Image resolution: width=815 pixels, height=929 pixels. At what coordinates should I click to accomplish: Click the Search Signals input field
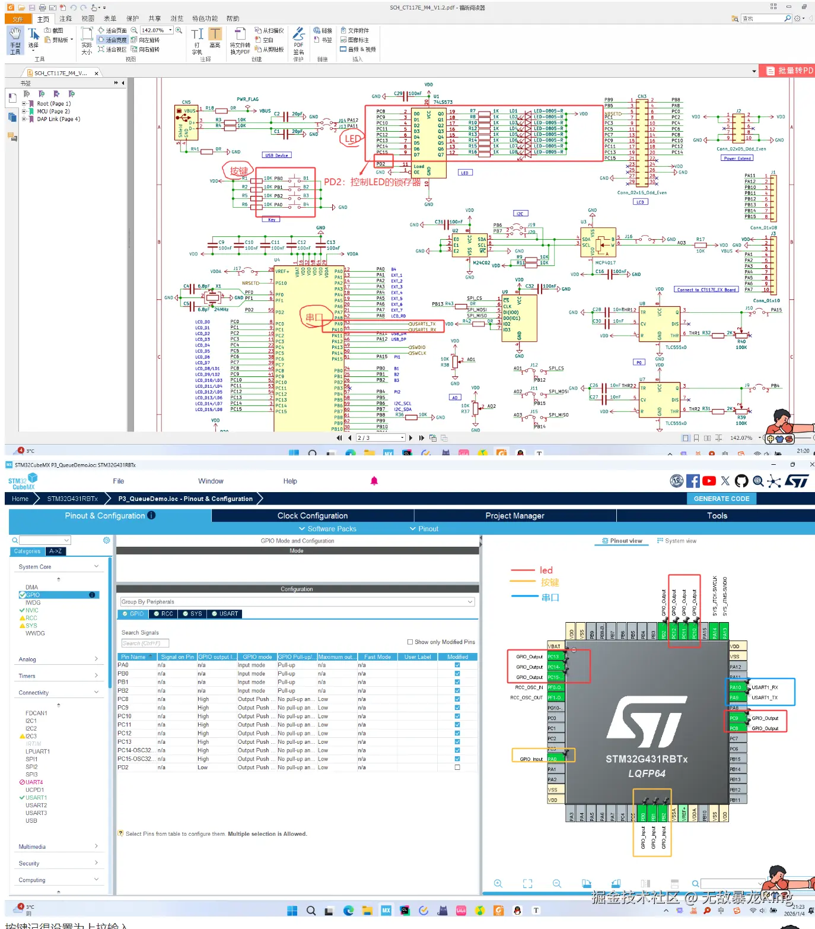click(145, 643)
